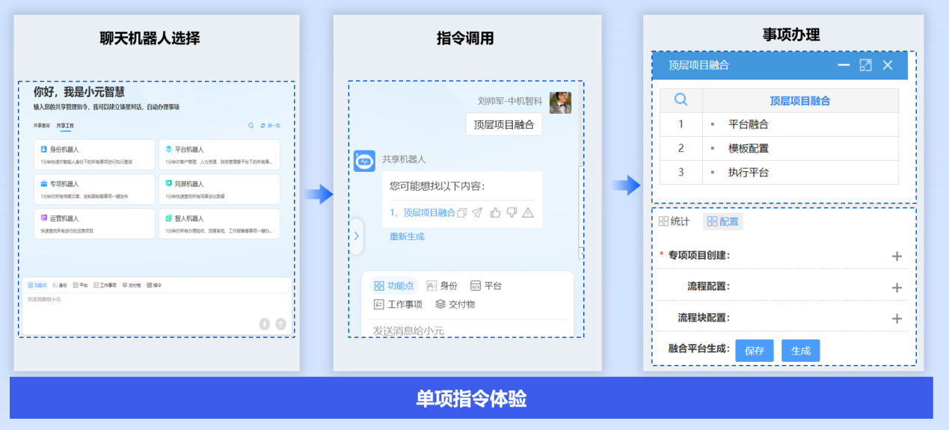
Task: Click the warning triangle report icon
Action: pos(528,213)
